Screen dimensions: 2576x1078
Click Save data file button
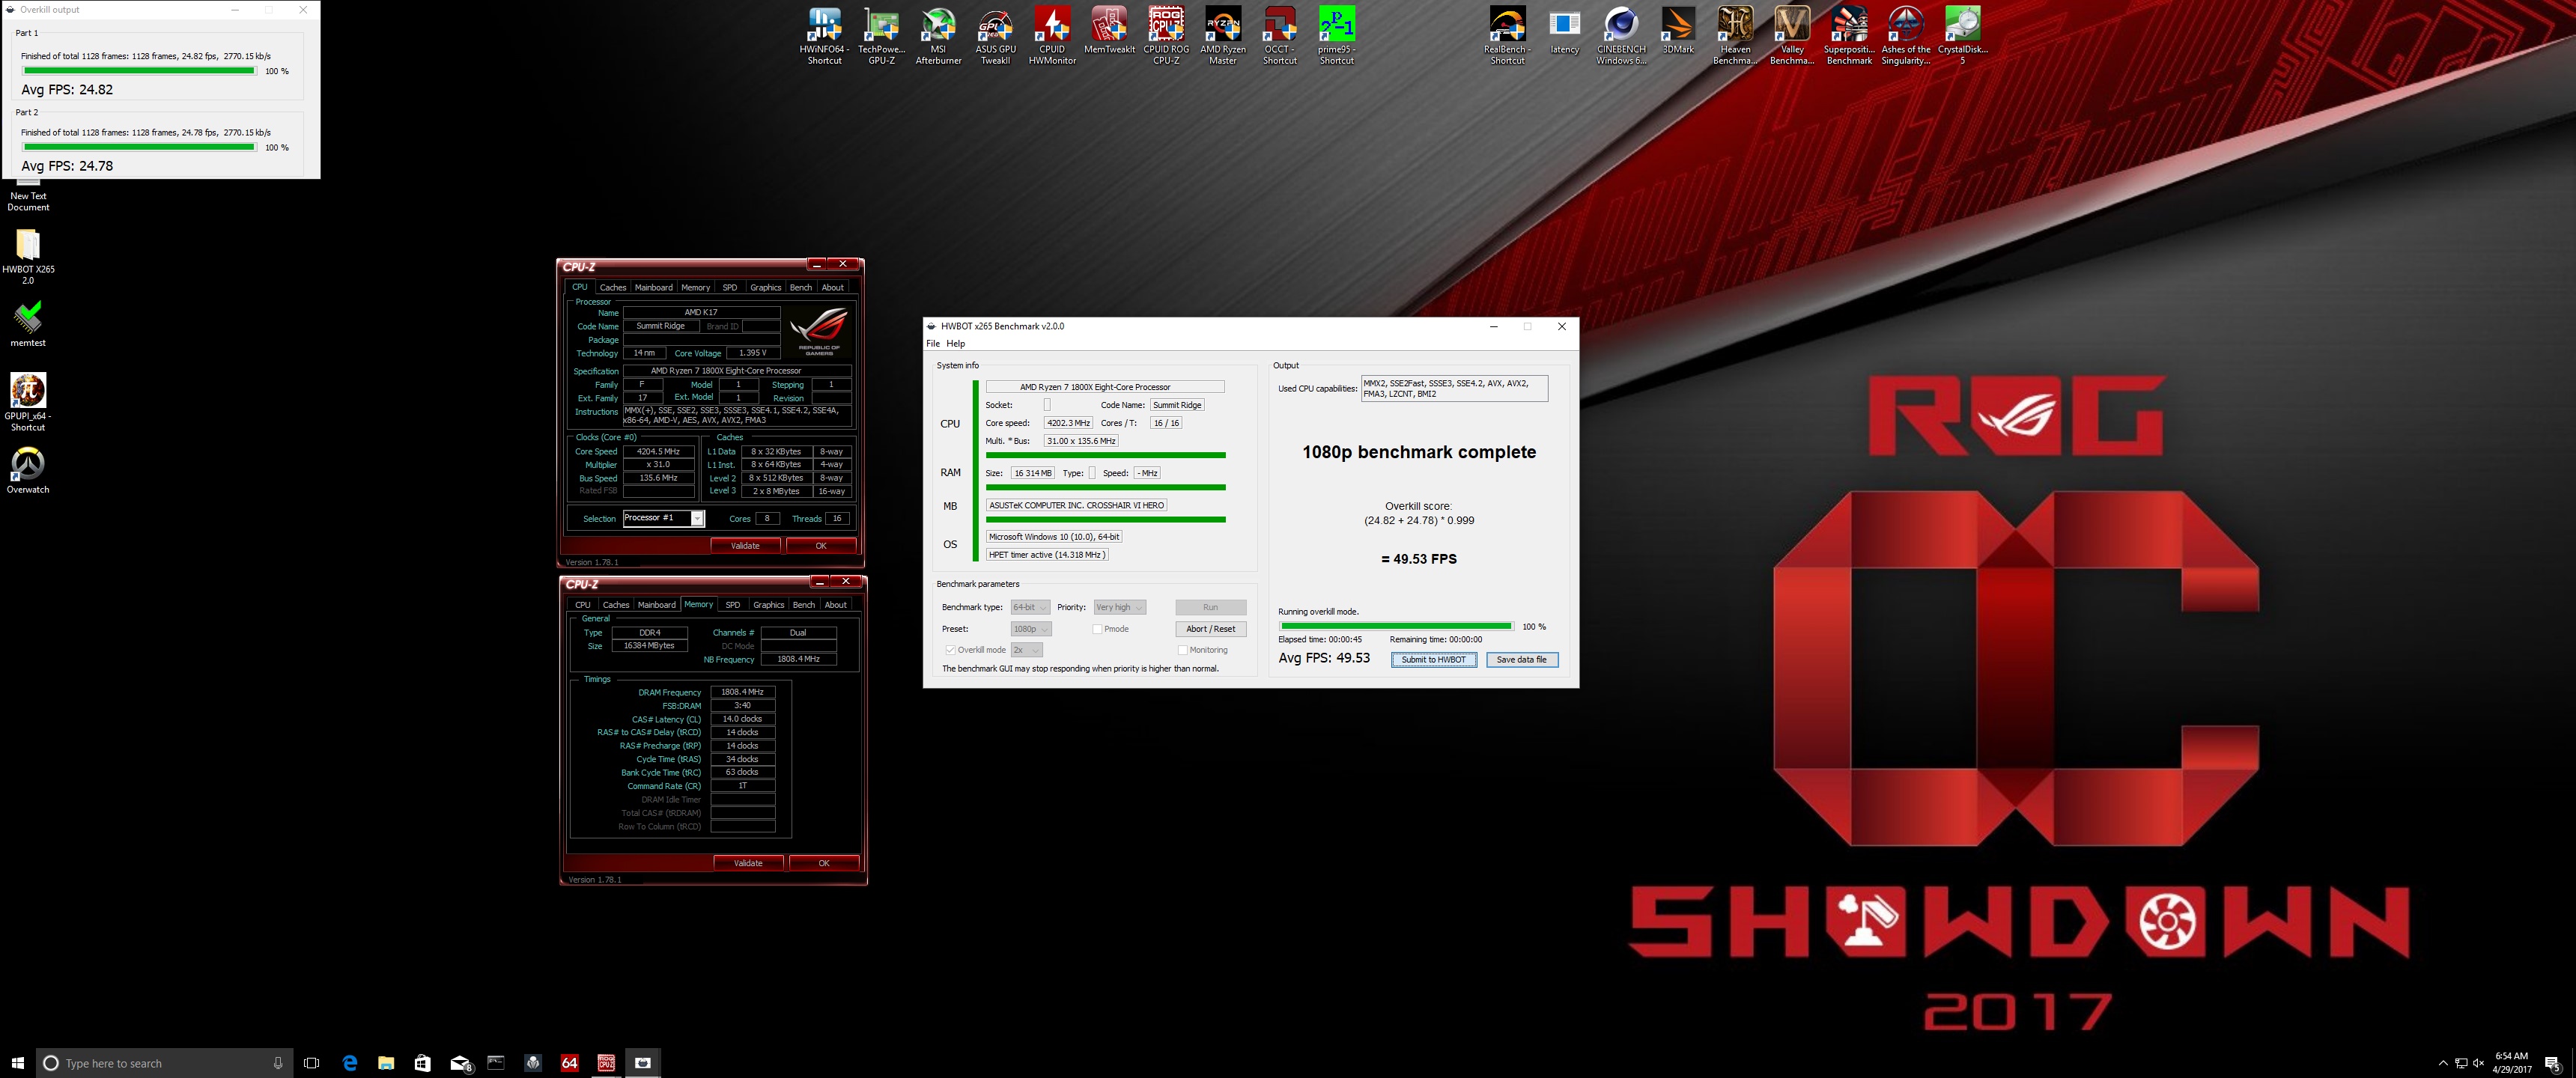tap(1521, 660)
